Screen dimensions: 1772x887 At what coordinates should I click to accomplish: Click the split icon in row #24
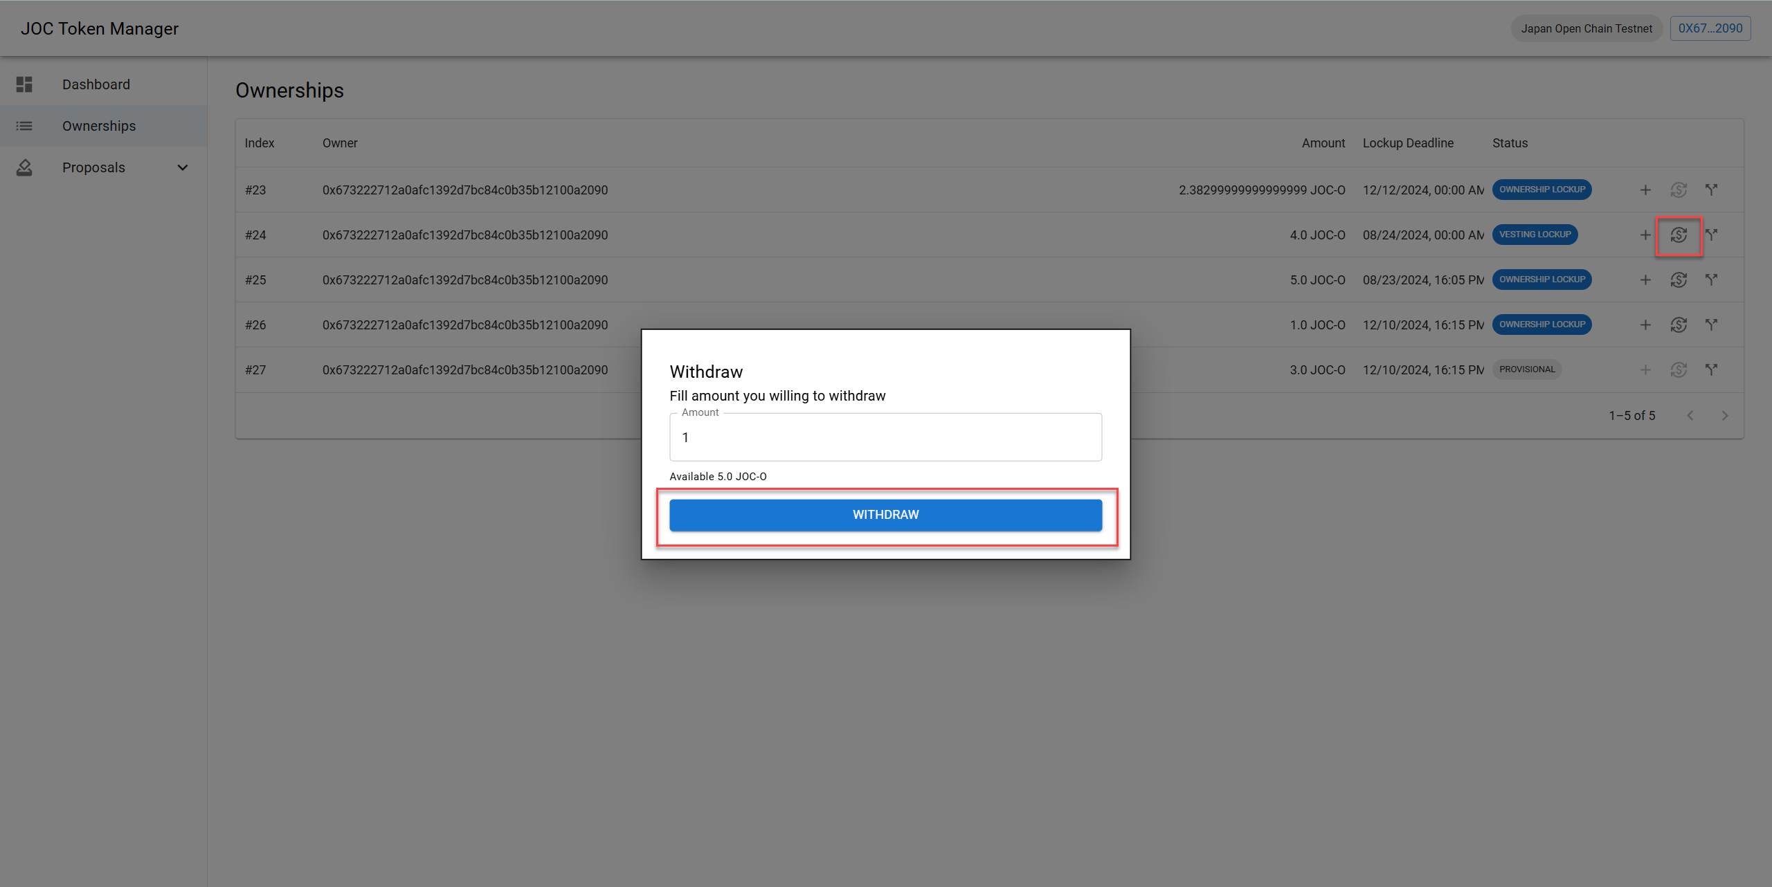1711,235
